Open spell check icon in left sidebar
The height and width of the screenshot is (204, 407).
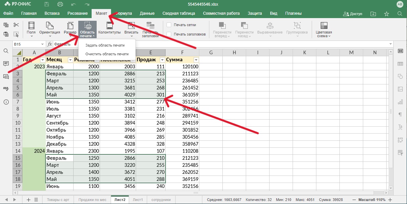(6, 89)
